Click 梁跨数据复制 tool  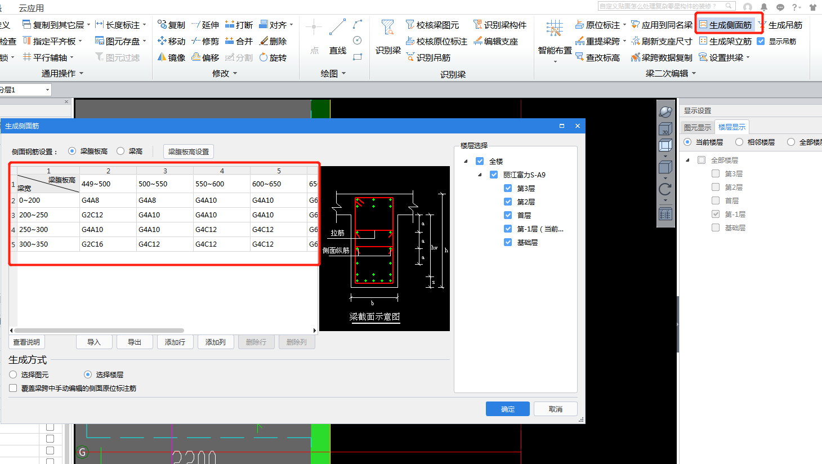[x=662, y=57]
